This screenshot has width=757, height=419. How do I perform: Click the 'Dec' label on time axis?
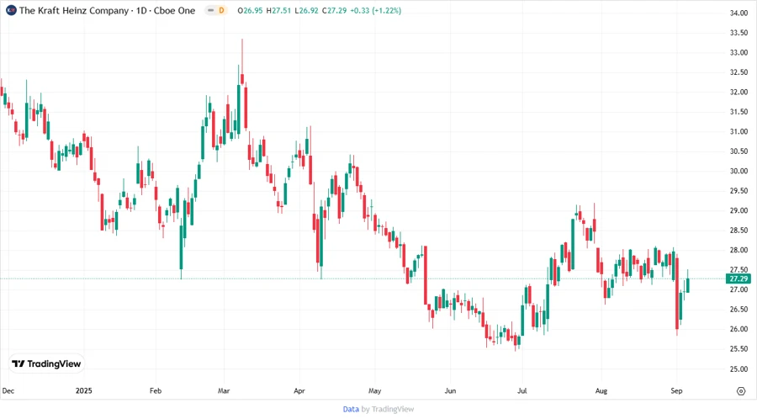[8, 391]
